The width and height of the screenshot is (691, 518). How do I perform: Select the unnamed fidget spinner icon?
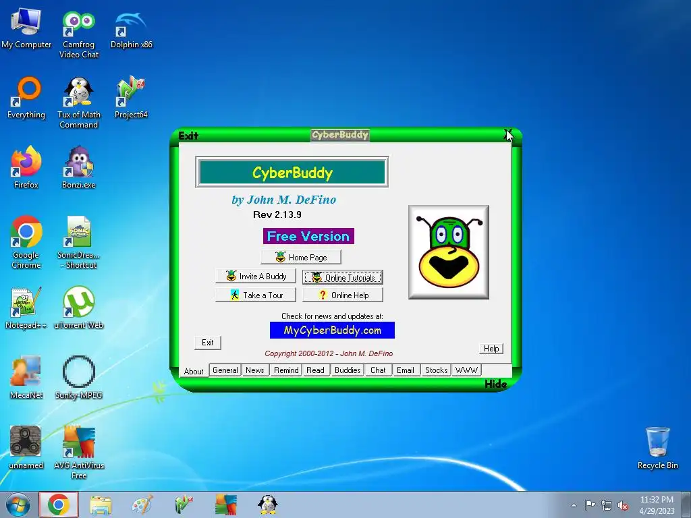pos(26,448)
